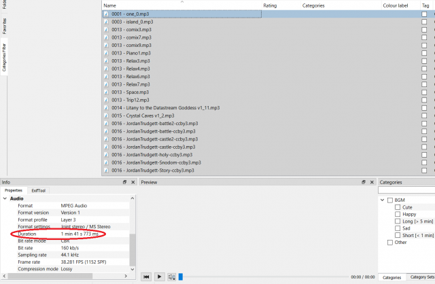Tick the Other category checkbox
Viewport: 435px width, 284px height.
pyautogui.click(x=389, y=243)
